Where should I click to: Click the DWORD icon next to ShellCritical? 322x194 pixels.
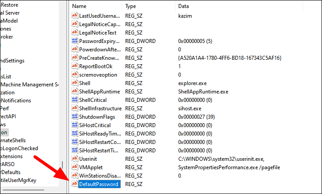(x=75, y=100)
